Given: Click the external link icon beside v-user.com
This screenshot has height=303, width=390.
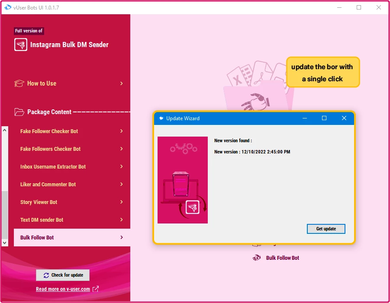Looking at the screenshot, I should click(96, 289).
